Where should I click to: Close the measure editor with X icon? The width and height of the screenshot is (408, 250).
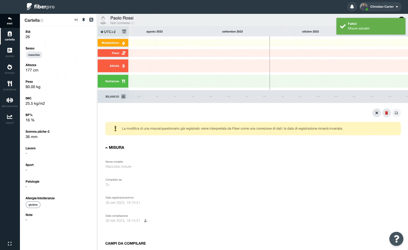pos(377,113)
